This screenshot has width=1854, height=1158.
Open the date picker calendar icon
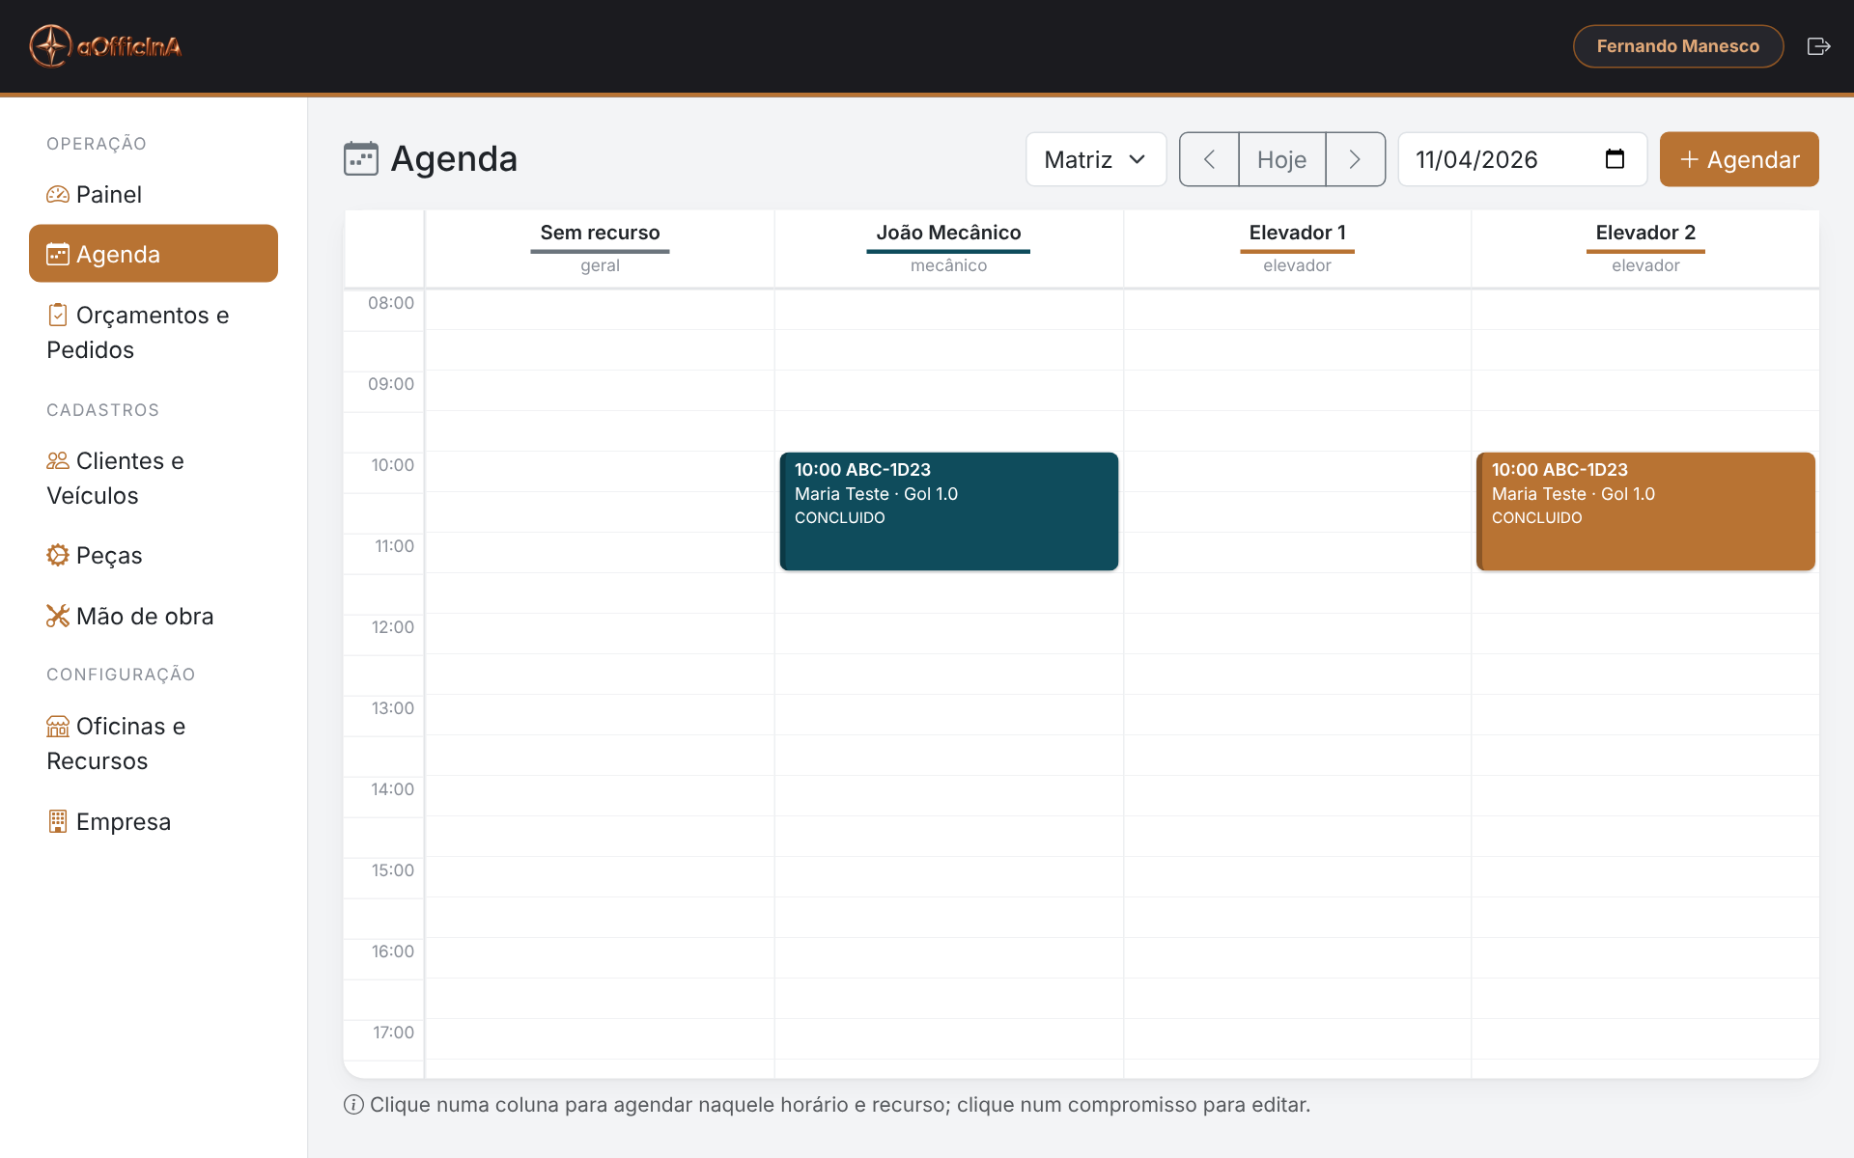point(1615,159)
